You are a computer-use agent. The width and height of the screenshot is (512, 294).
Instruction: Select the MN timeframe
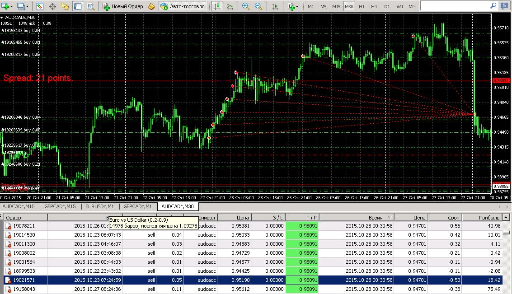pos(412,6)
